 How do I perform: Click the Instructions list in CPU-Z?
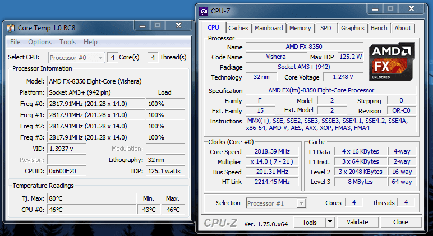331,124
